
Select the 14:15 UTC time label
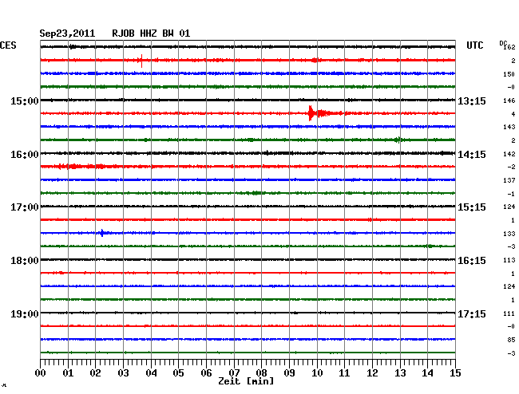tap(472, 155)
